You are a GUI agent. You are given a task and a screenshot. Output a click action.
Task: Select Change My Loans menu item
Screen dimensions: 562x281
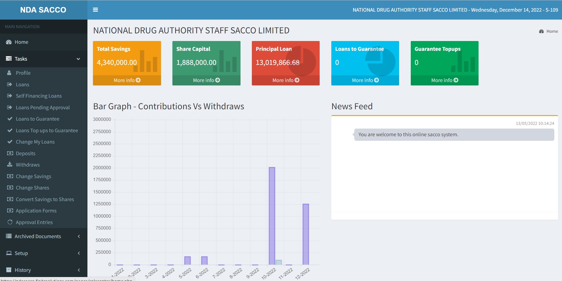coord(35,142)
